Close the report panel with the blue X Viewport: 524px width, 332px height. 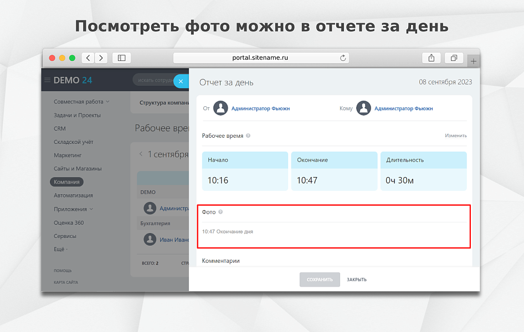pyautogui.click(x=181, y=81)
